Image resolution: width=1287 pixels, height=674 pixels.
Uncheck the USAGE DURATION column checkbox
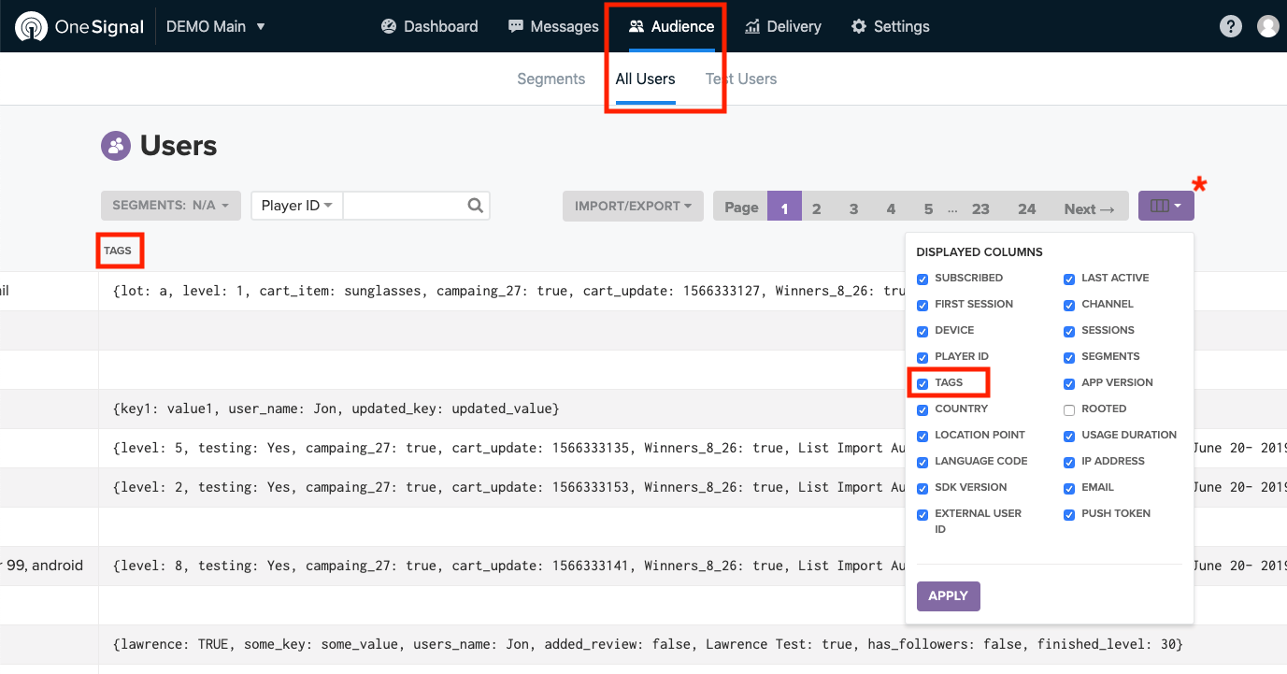[1069, 436]
